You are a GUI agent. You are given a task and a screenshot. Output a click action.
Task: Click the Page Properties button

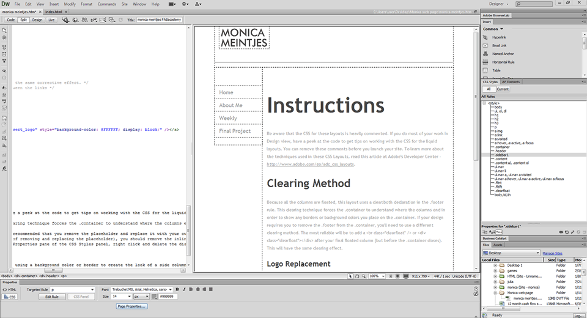click(x=131, y=306)
